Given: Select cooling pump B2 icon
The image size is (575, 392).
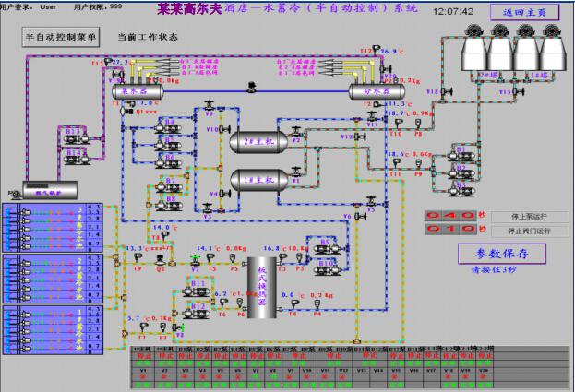Looking at the screenshot, I should tap(461, 174).
